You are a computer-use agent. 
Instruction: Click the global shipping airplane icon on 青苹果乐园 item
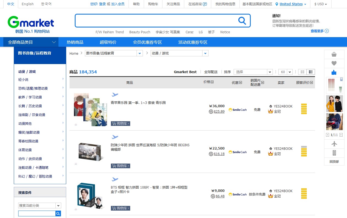click(115, 95)
